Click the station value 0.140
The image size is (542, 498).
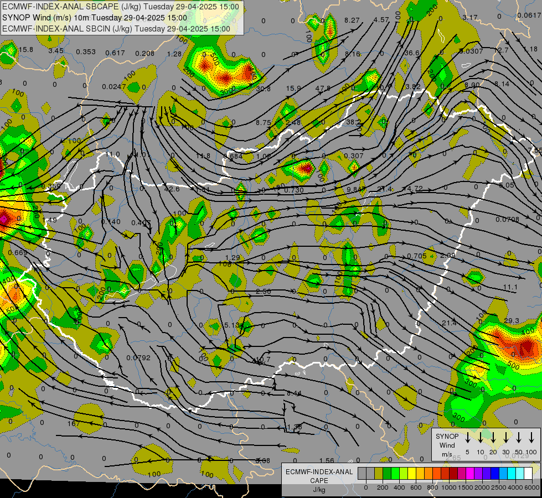click(x=111, y=221)
